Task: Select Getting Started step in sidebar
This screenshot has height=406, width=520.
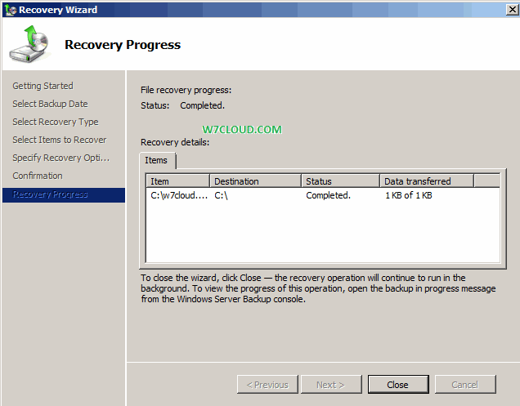Action: click(43, 86)
